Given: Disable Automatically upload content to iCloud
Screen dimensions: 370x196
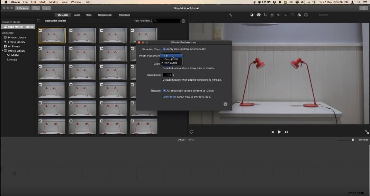Looking at the screenshot, I should click(164, 91).
